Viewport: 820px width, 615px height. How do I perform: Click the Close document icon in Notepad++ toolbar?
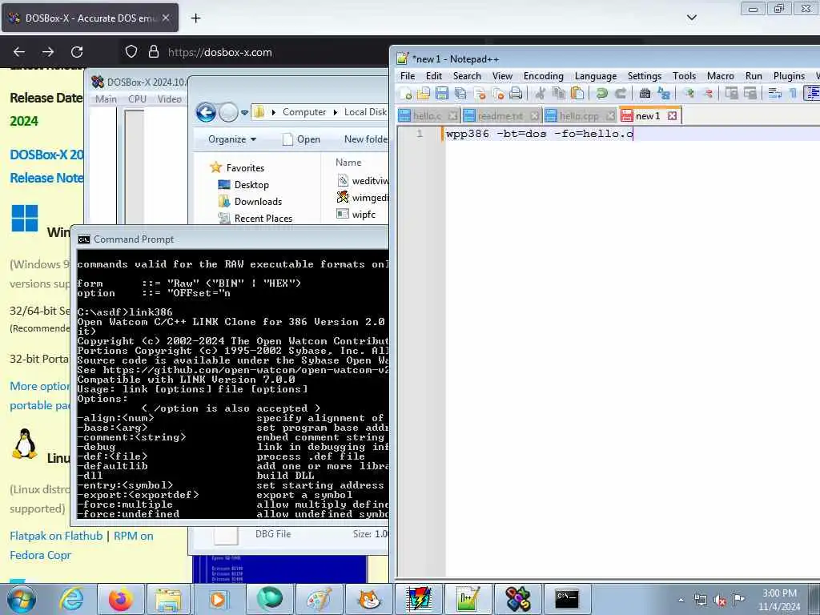[x=480, y=94]
